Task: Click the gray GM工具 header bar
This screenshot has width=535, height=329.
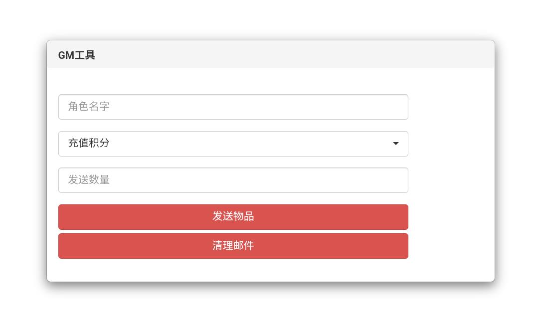Action: pos(299,55)
